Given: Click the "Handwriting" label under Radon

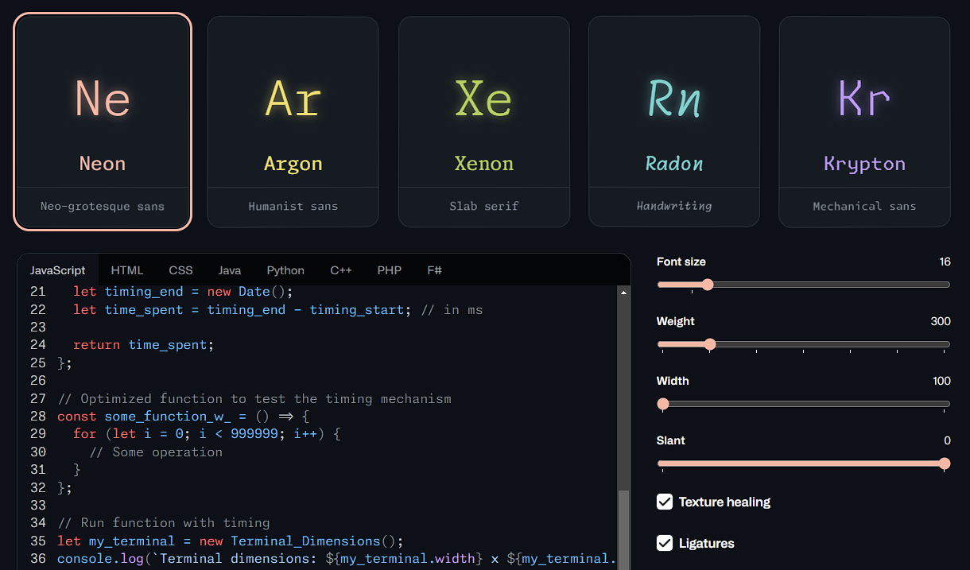Looking at the screenshot, I should coord(674,206).
